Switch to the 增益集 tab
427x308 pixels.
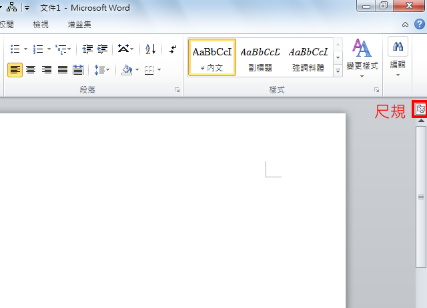79,25
